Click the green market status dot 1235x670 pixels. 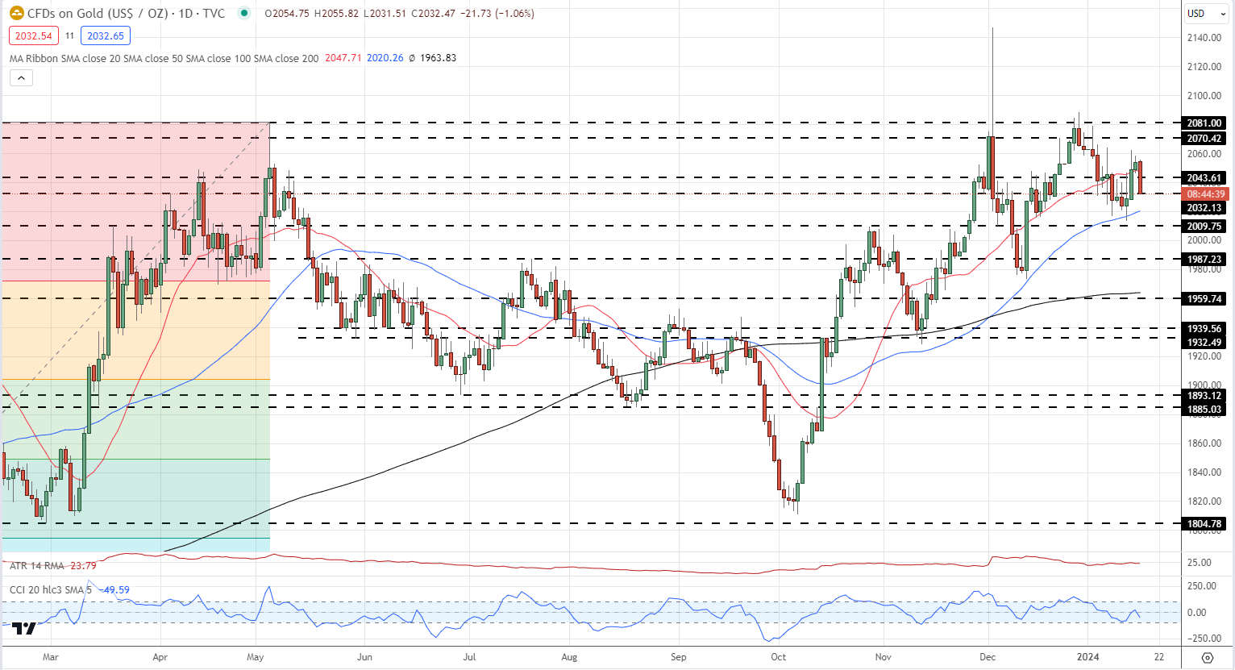pyautogui.click(x=243, y=14)
